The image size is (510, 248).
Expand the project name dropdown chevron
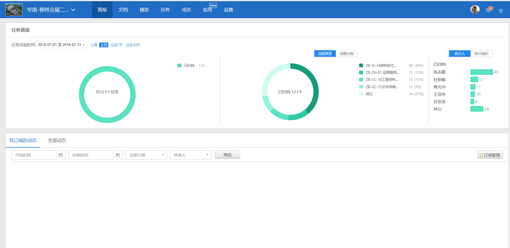pyautogui.click(x=73, y=10)
